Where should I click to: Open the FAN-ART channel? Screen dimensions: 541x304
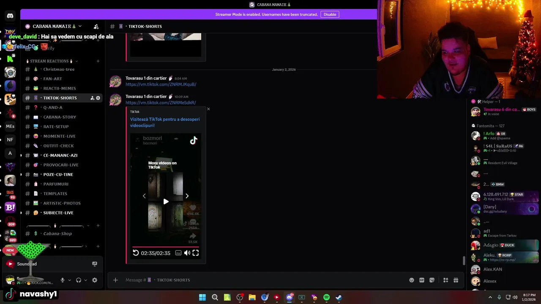click(x=62, y=79)
